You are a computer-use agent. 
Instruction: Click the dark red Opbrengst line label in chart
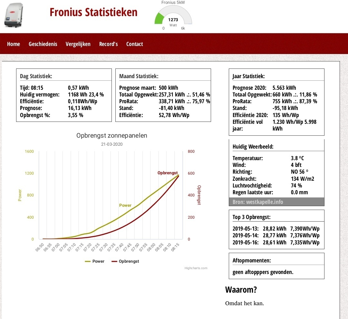point(168,173)
